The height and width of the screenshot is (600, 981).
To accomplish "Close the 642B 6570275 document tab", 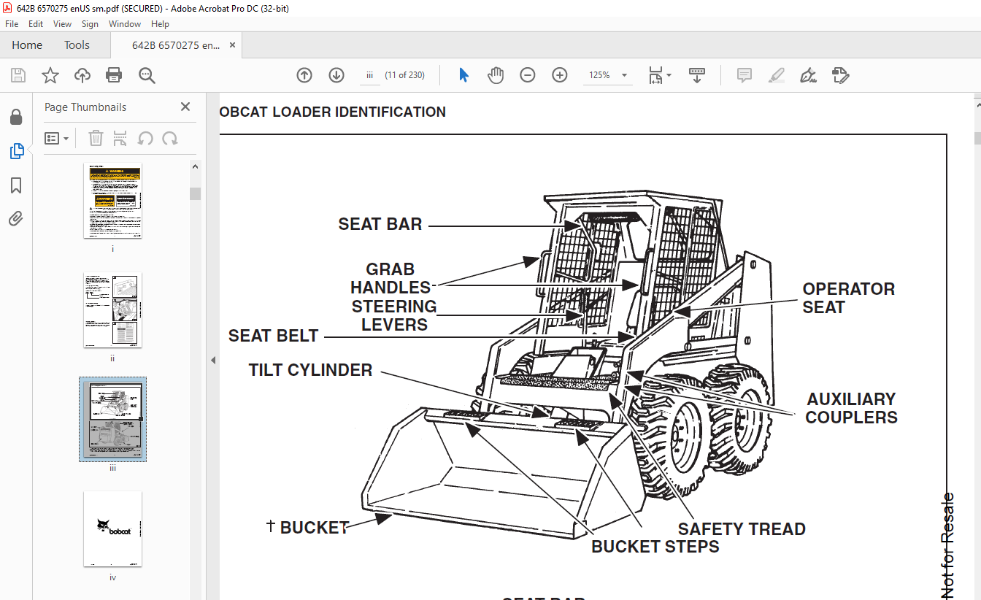I will pyautogui.click(x=232, y=45).
